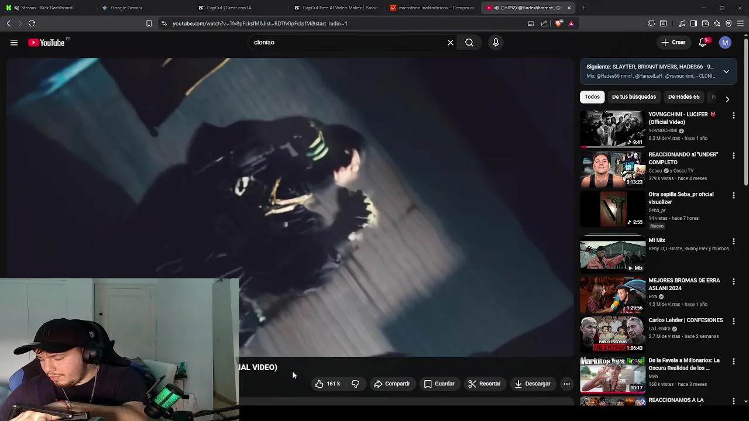Image resolution: width=749 pixels, height=421 pixels.
Task: Open REACCIONANDO al UNDER COMPLETO thumbnail
Action: coord(612,169)
